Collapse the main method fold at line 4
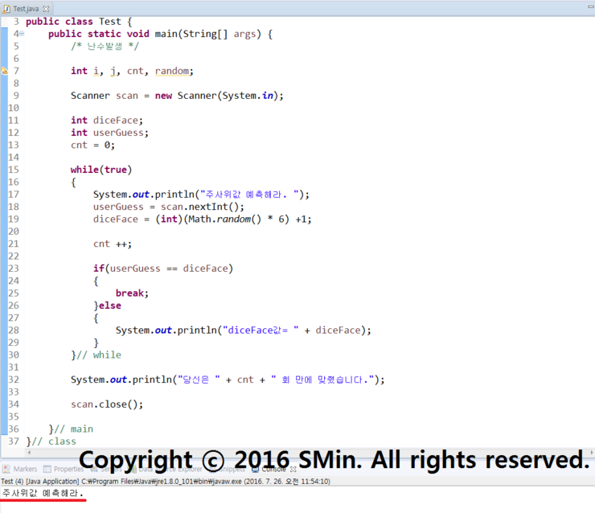The image size is (595, 513). [x=22, y=34]
